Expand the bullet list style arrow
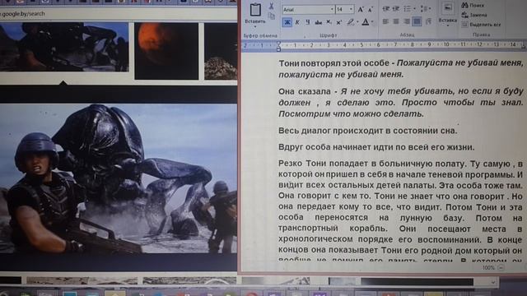The height and width of the screenshot is (296, 527). tap(413, 9)
